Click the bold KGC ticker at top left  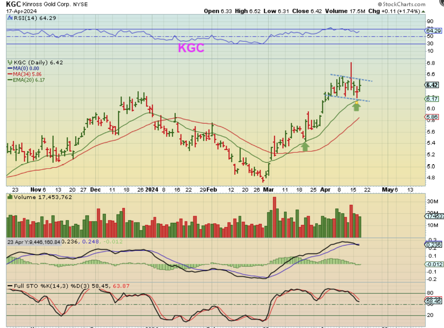point(14,4)
